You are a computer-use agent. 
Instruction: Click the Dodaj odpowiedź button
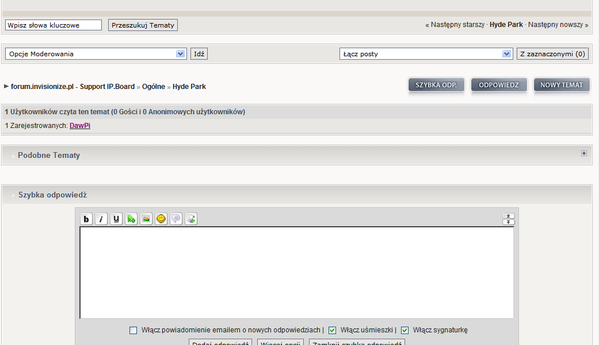(x=220, y=342)
